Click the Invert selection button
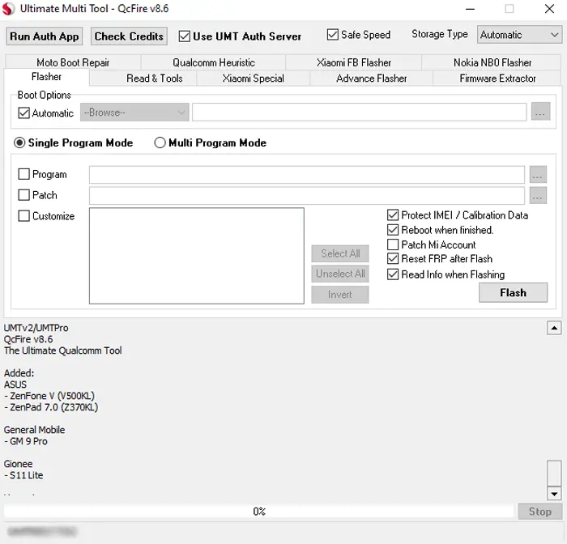Viewport: 567px width, 544px height. click(340, 295)
